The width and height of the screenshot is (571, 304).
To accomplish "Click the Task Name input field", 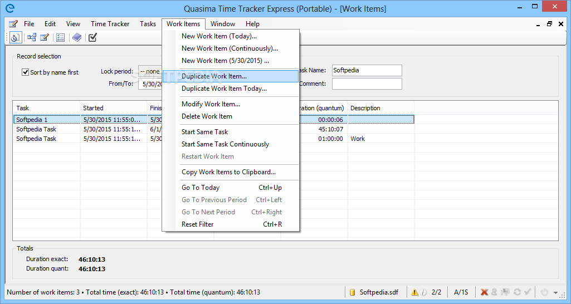I will point(367,70).
